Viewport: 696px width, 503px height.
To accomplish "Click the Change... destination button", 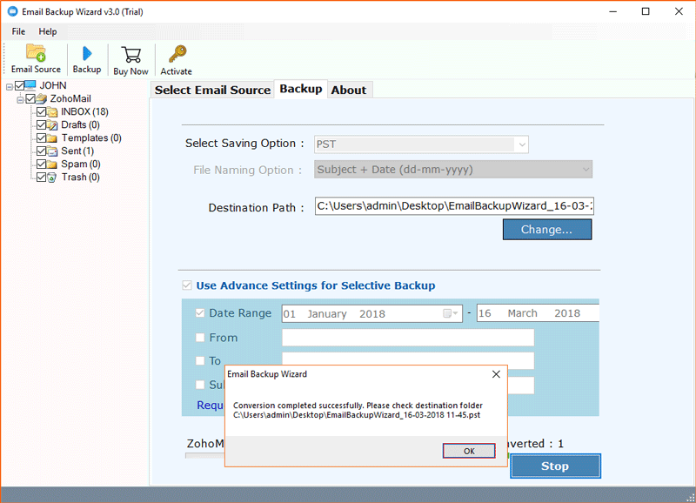I will (547, 230).
